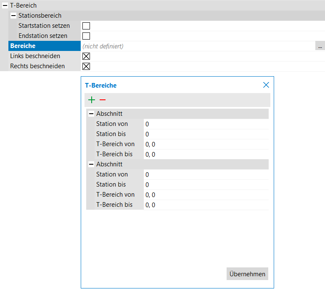Open Bereiche editor via ellipsis button
The height and width of the screenshot is (291, 325).
[x=320, y=46]
